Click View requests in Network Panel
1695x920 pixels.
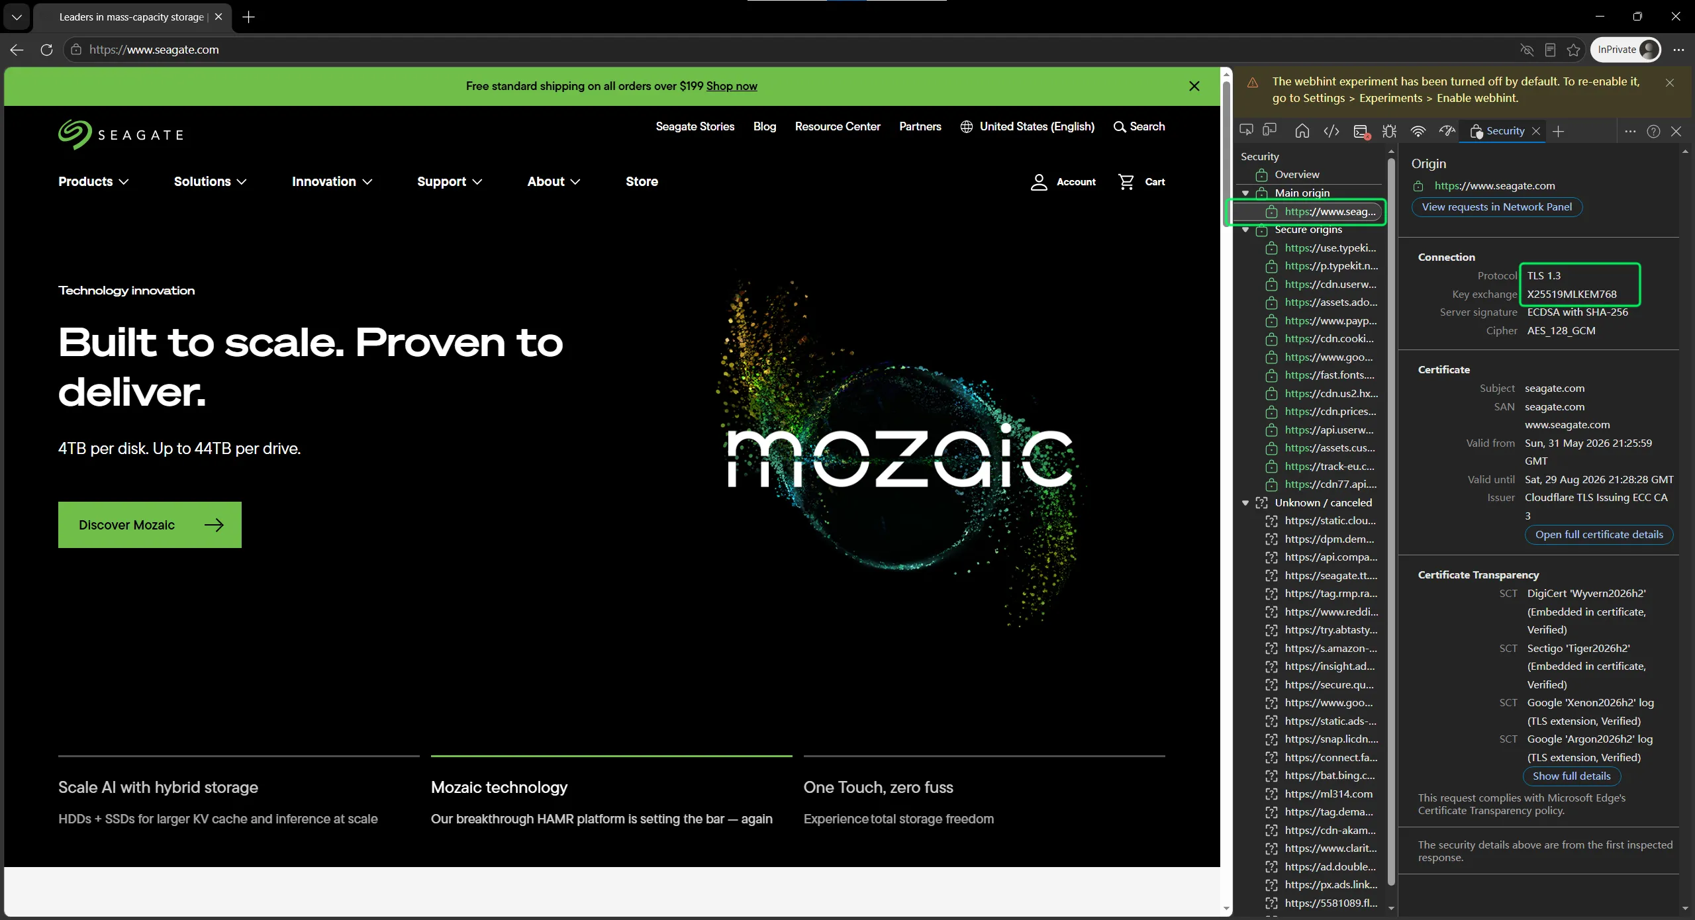(x=1496, y=207)
